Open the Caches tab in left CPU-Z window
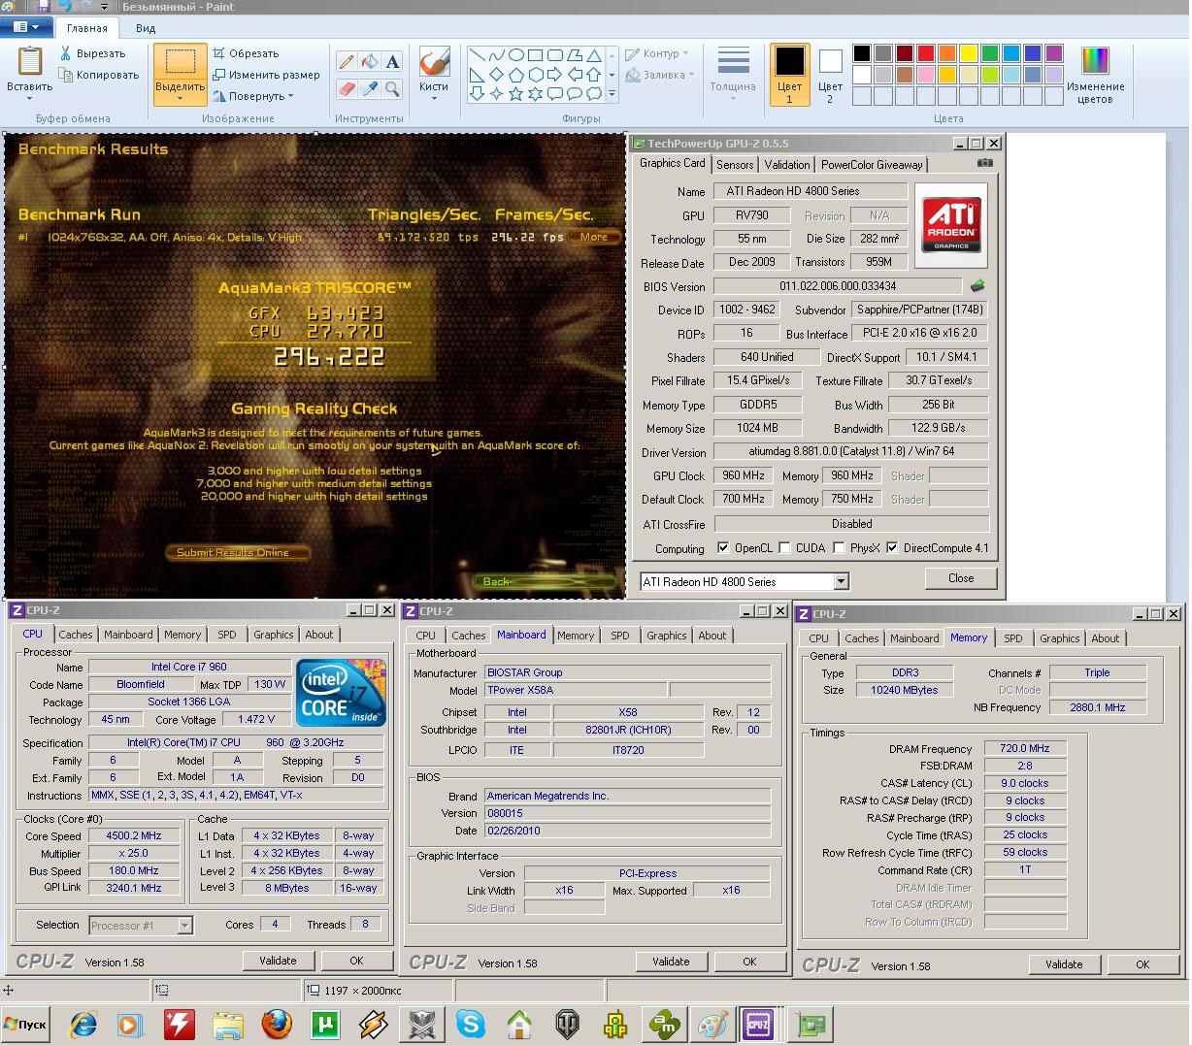 (76, 635)
